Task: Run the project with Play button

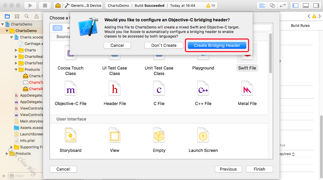Action: click(x=30, y=5)
